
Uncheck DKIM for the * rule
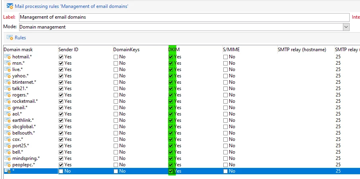click(170, 171)
